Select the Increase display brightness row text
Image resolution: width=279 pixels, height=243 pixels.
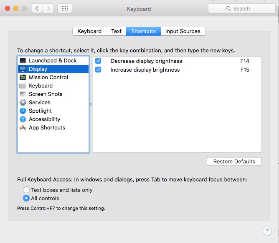[x=145, y=70]
